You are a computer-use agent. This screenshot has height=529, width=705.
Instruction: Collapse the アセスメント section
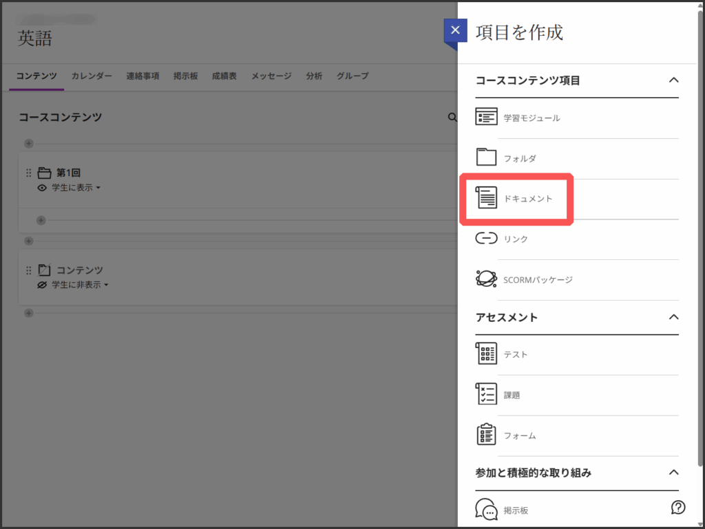point(673,317)
